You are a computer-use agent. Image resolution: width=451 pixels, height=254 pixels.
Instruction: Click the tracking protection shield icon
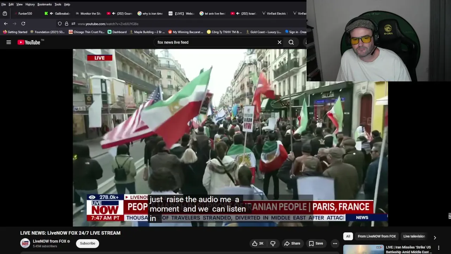coord(60,24)
